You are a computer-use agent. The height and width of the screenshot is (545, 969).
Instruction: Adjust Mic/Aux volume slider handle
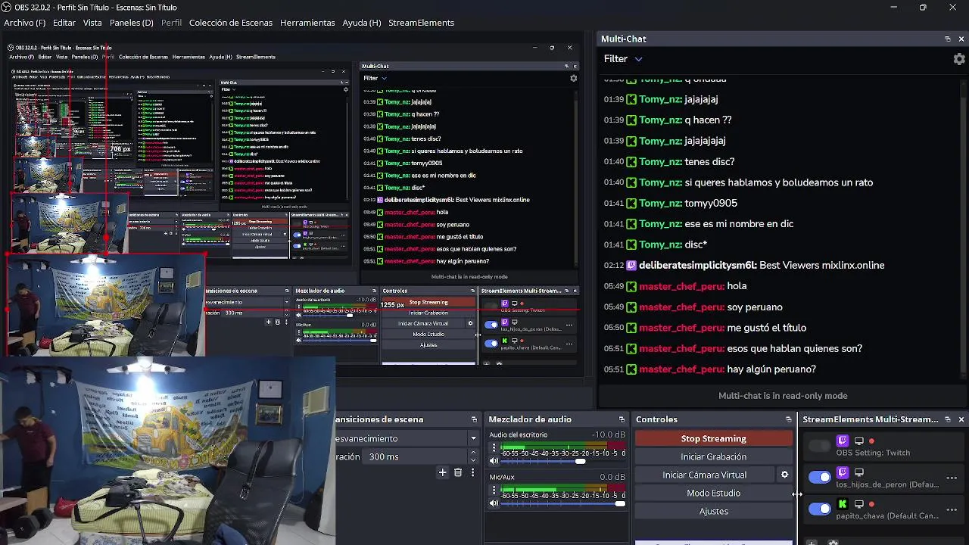coord(620,503)
